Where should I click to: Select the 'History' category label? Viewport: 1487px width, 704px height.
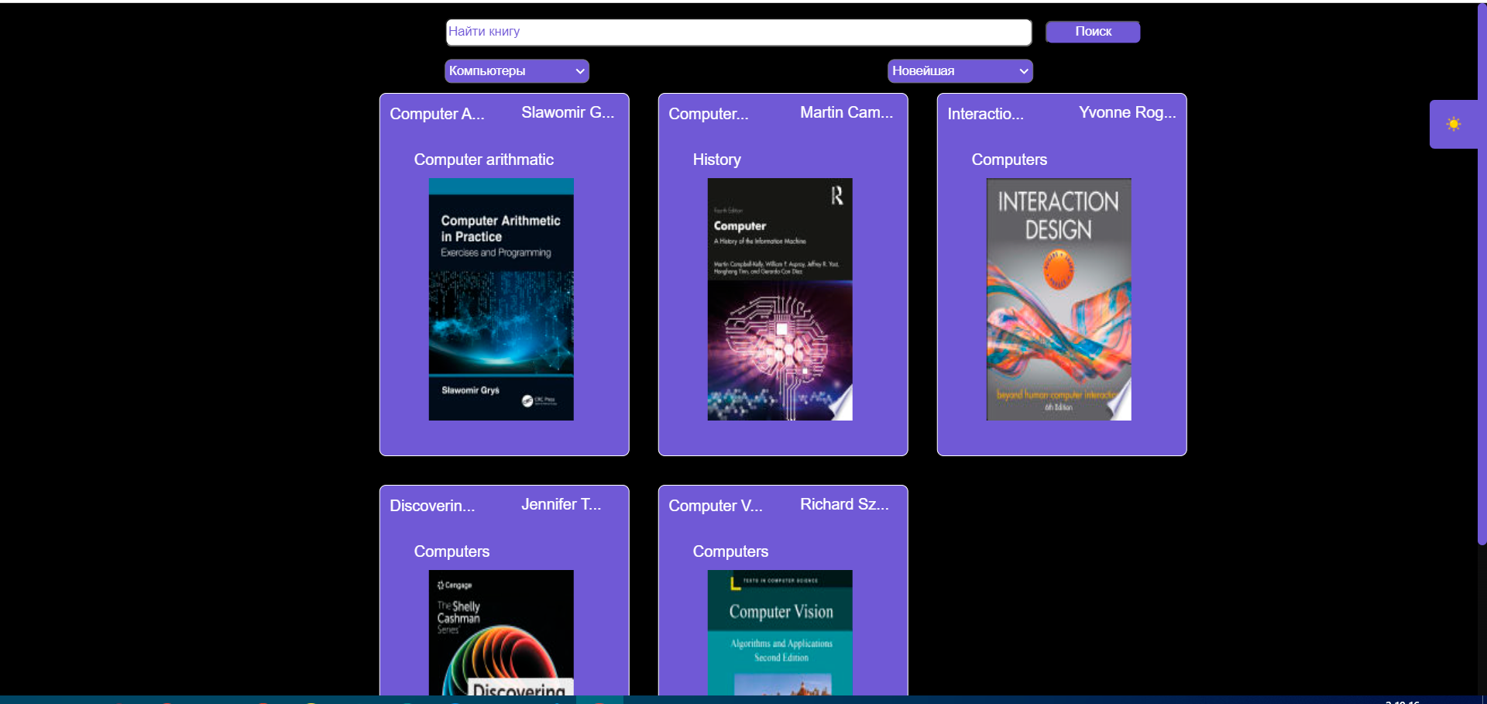717,160
